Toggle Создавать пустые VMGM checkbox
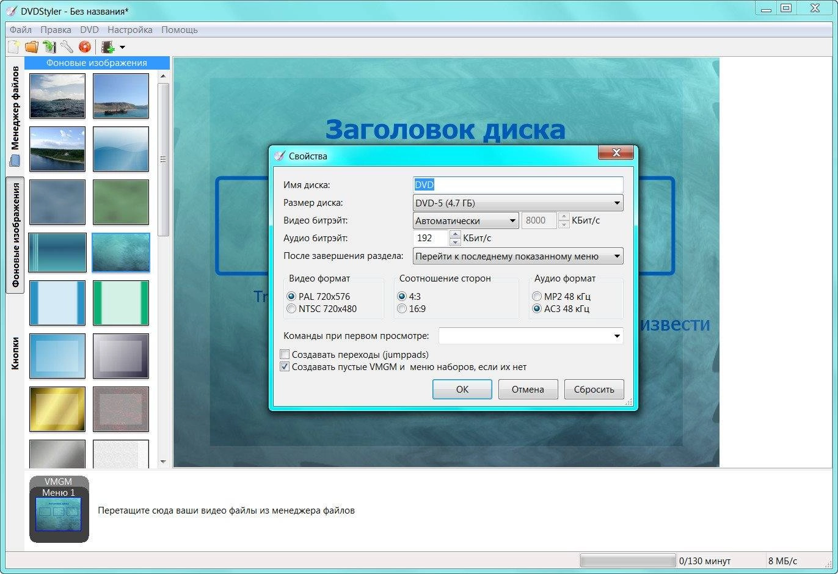 point(403,367)
